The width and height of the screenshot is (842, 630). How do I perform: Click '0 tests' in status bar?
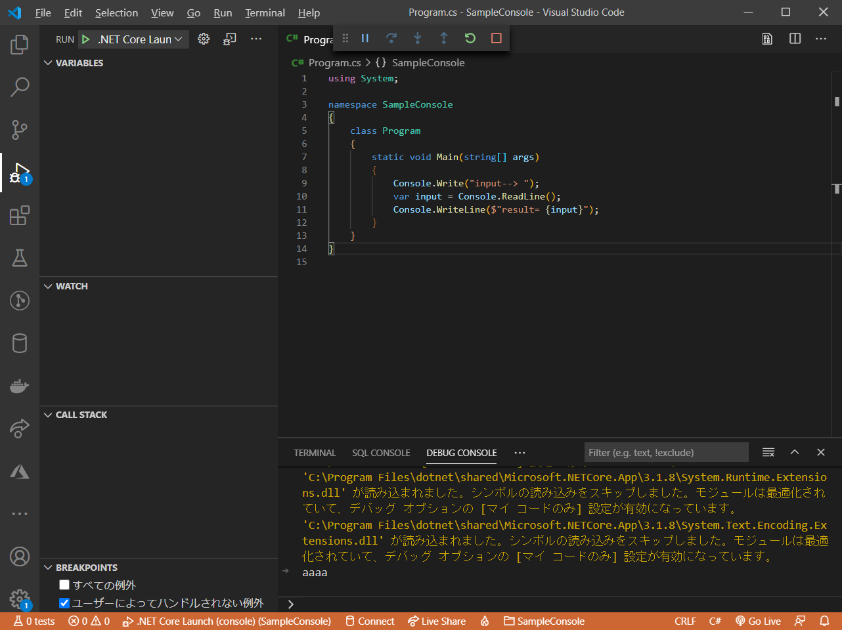click(34, 621)
